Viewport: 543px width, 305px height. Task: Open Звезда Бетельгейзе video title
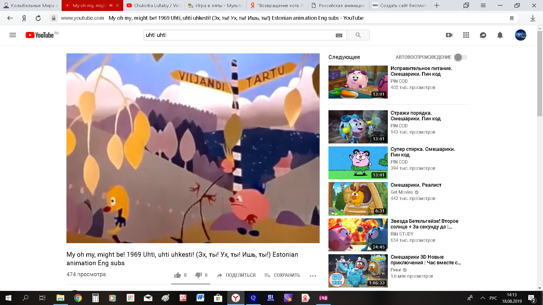pyautogui.click(x=424, y=224)
